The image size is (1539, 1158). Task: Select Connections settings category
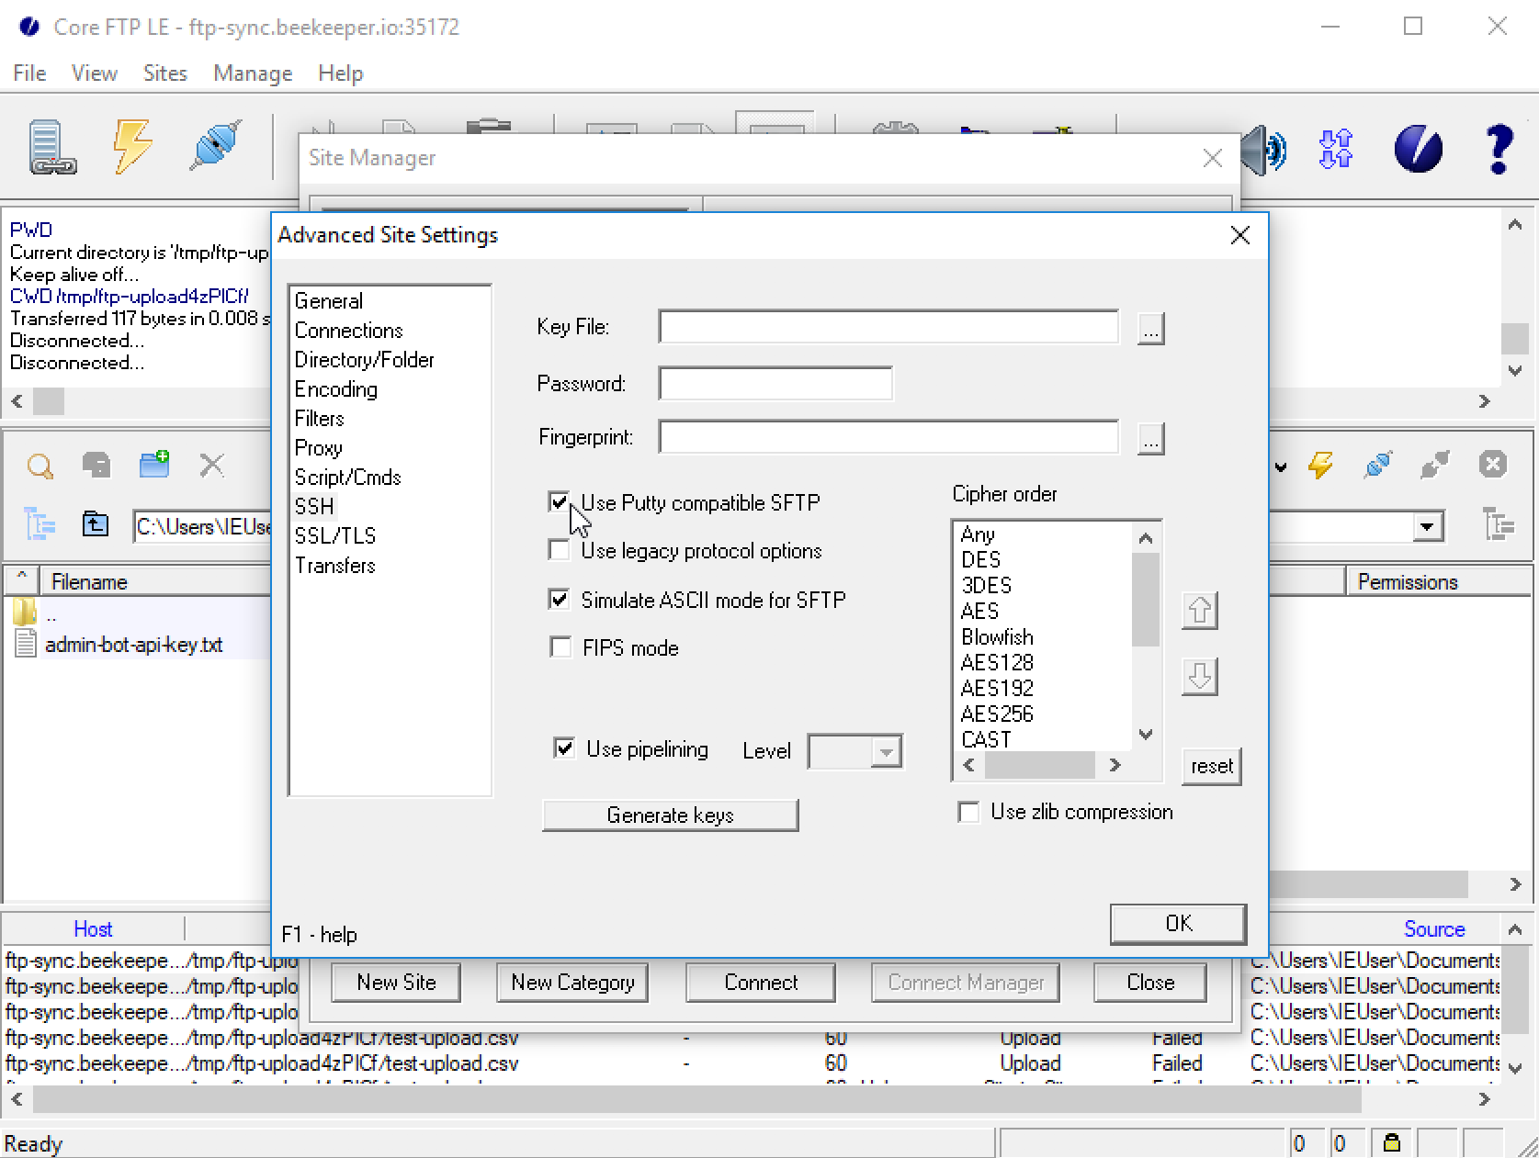coord(348,331)
